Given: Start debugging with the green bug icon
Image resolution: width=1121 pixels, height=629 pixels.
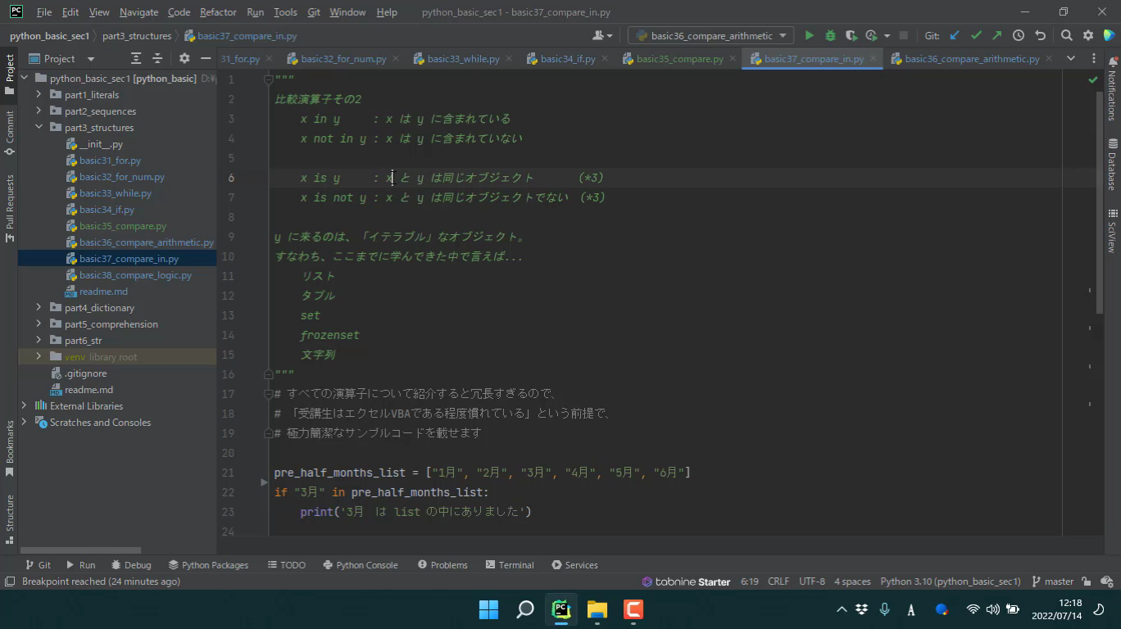Looking at the screenshot, I should 830,35.
